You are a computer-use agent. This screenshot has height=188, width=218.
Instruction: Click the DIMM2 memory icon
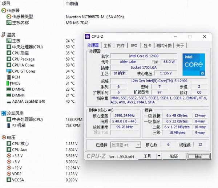9,89
